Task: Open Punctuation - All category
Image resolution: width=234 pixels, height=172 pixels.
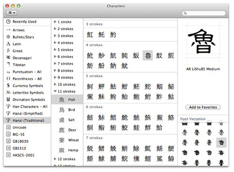Action: tap(27, 72)
